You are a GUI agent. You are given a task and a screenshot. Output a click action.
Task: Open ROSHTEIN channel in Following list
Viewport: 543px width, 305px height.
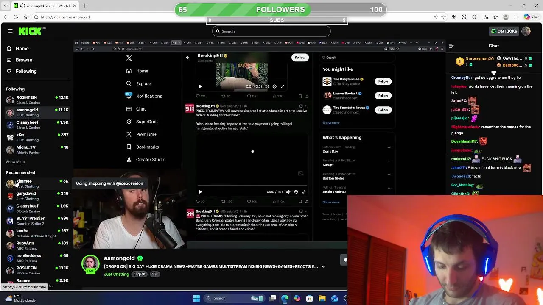click(x=37, y=100)
